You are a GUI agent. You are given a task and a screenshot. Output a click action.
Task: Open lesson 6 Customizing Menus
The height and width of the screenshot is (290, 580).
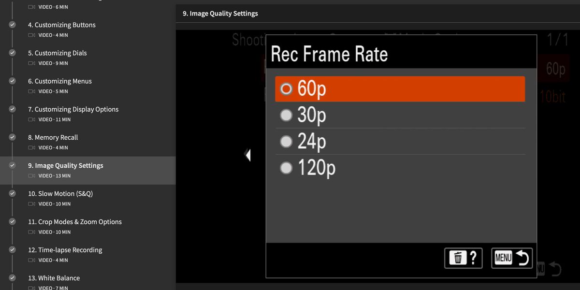(x=60, y=81)
